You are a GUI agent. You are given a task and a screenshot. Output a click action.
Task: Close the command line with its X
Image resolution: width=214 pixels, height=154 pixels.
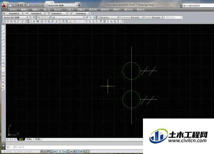pos(3,146)
